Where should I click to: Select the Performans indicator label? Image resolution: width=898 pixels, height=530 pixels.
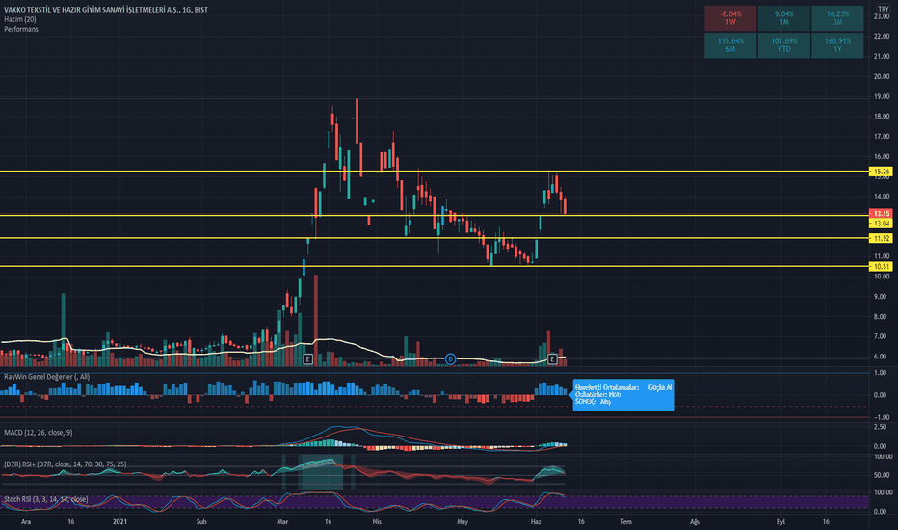[21, 29]
